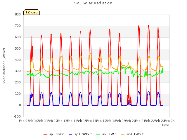The image size is (187, 140).
Task: Click the 700 y-axis tick label
Action: 18,26
